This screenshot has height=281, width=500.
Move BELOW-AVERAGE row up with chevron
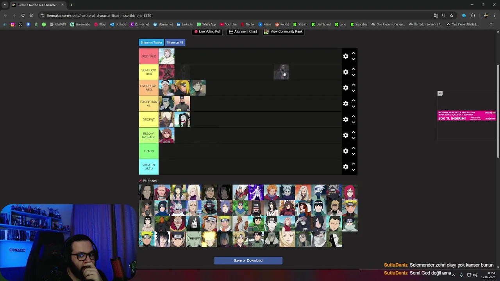coord(354,132)
